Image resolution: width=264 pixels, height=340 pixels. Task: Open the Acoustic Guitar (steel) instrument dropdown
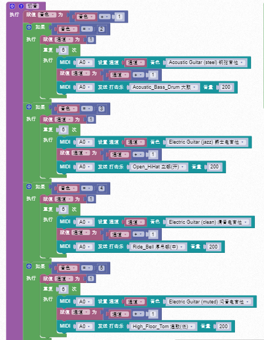pyautogui.click(x=206, y=62)
